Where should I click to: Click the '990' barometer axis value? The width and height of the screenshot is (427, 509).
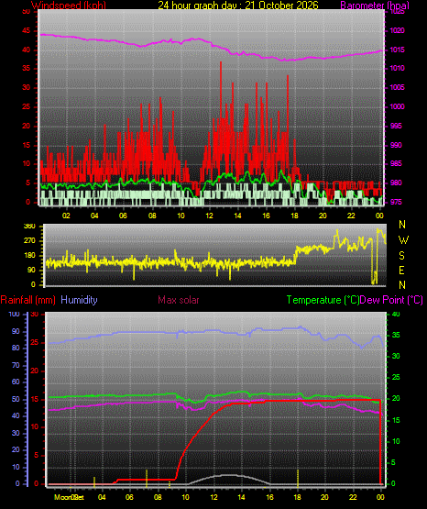tap(396, 145)
